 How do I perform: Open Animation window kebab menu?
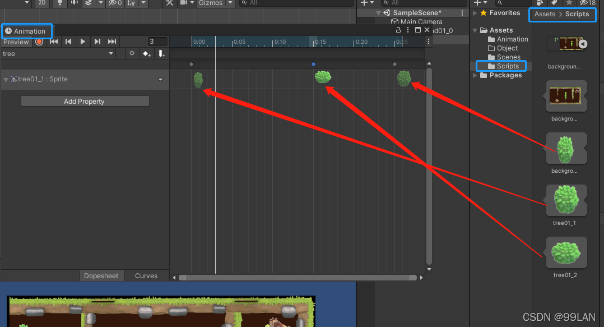point(407,30)
